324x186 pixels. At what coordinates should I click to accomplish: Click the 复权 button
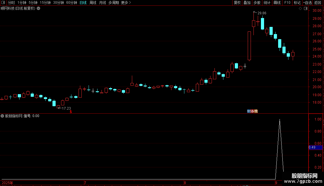tap(237, 3)
